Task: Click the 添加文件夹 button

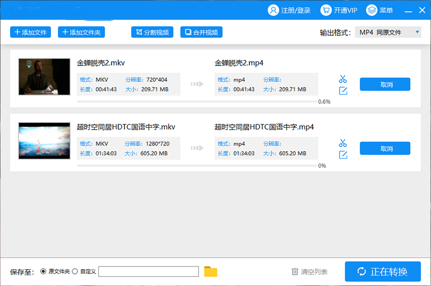Action: click(81, 32)
